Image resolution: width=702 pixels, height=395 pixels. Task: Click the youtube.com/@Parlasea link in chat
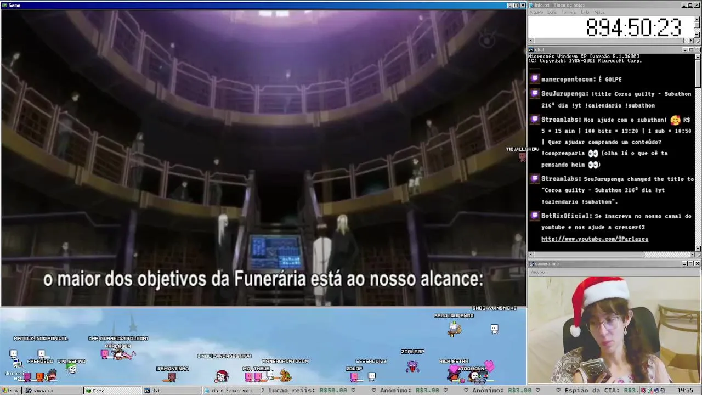tap(595, 239)
